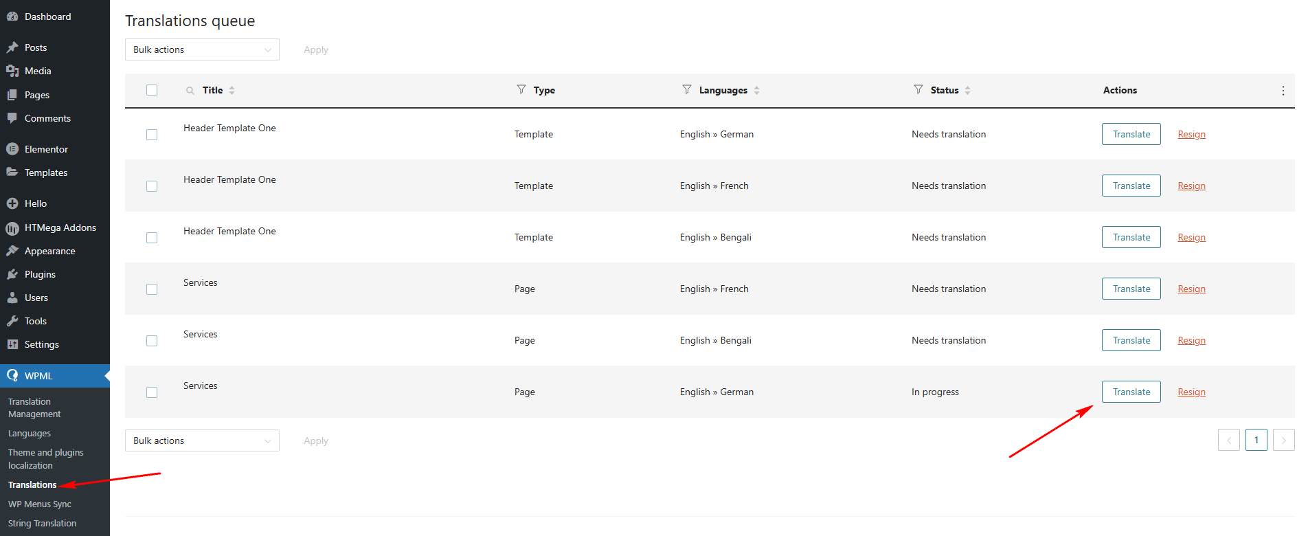Sort the table by Title column arrows
The width and height of the screenshot is (1308, 536).
click(232, 90)
